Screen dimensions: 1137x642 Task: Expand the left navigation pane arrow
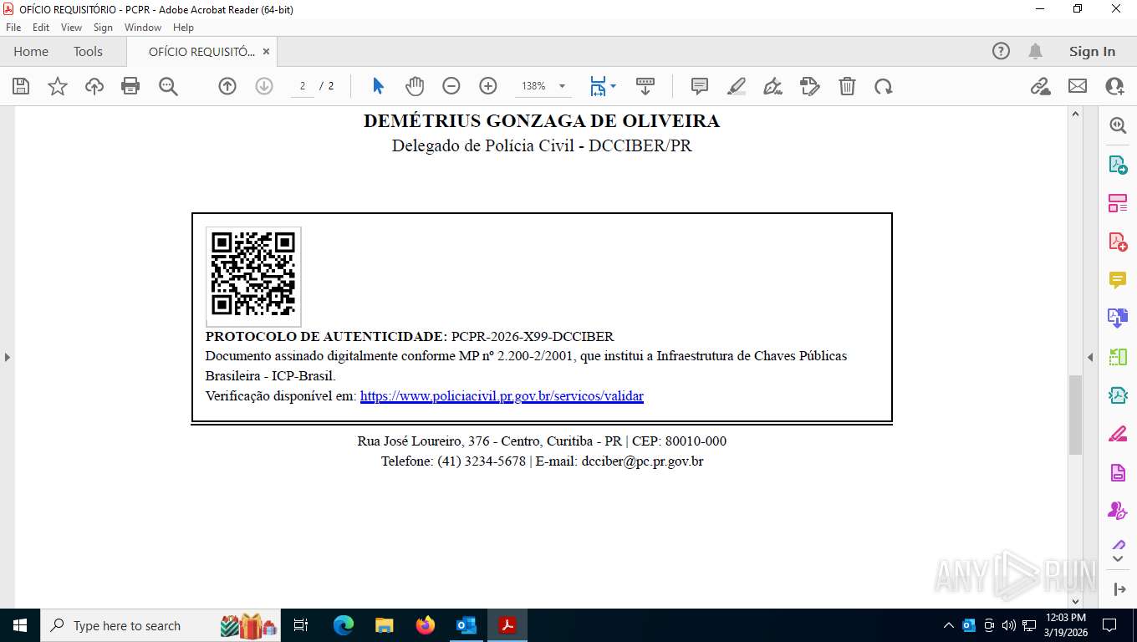(7, 357)
